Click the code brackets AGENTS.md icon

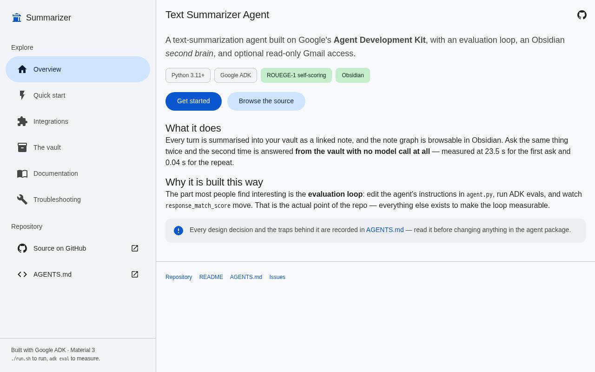click(22, 274)
